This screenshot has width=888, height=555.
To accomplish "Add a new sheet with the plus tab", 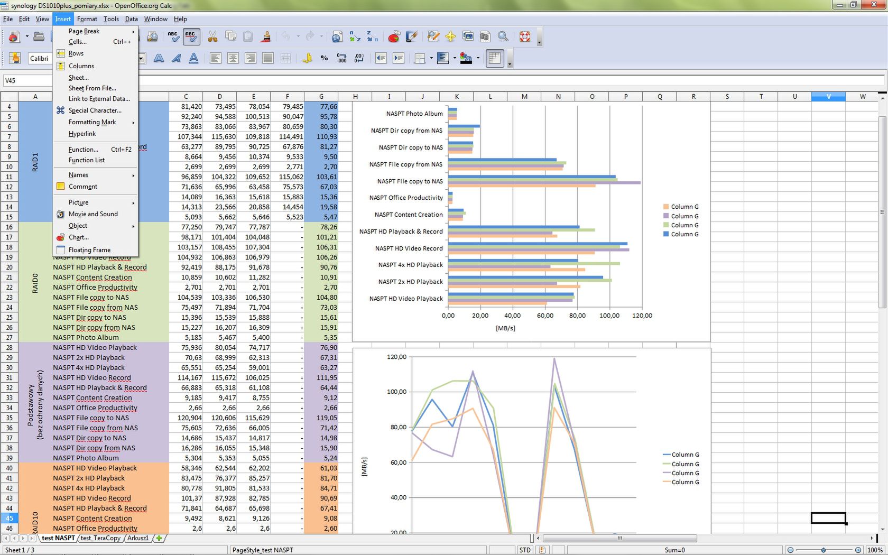I will (x=159, y=538).
